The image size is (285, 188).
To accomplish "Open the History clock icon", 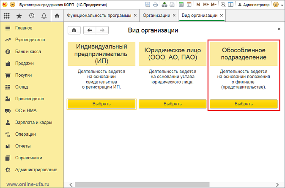I will pos(31,16).
